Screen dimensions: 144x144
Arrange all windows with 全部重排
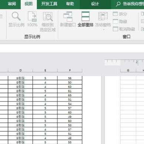point(86,19)
